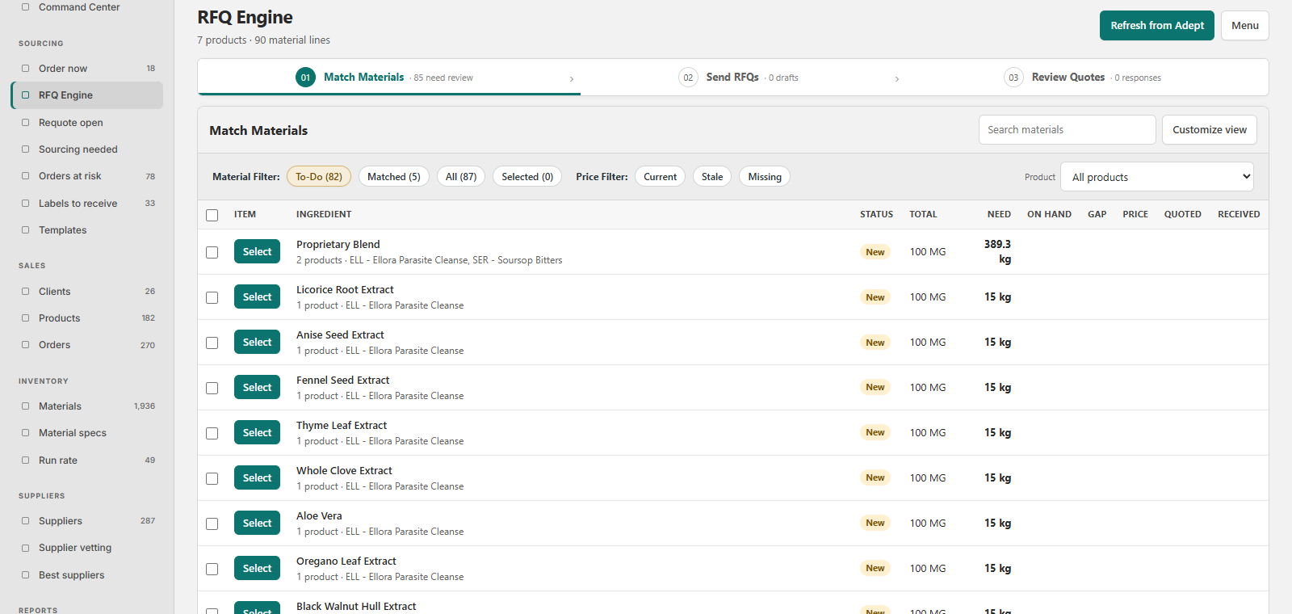
Task: Click the icon beside Run rate
Action: click(x=25, y=460)
